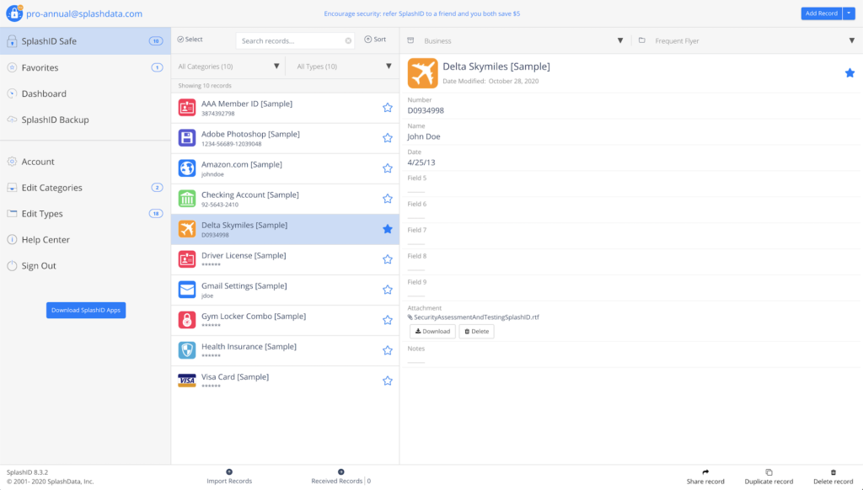Open Import Records at the bottom
Viewport: 863px width, 490px height.
click(x=229, y=472)
